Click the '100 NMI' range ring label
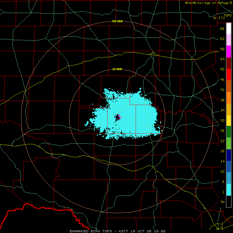 pyautogui.click(x=117, y=21)
